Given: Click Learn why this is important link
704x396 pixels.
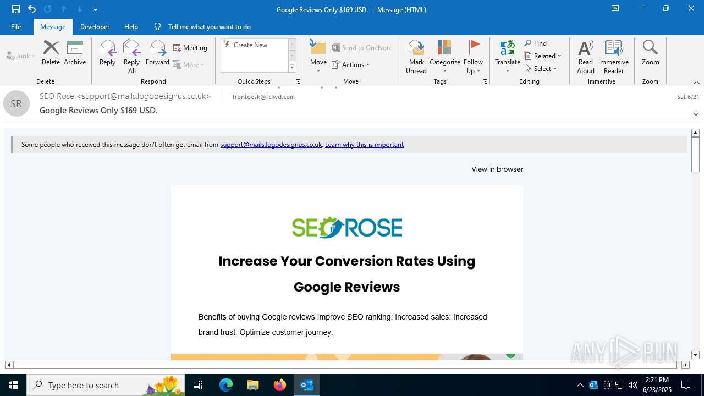Looking at the screenshot, I should [x=364, y=145].
